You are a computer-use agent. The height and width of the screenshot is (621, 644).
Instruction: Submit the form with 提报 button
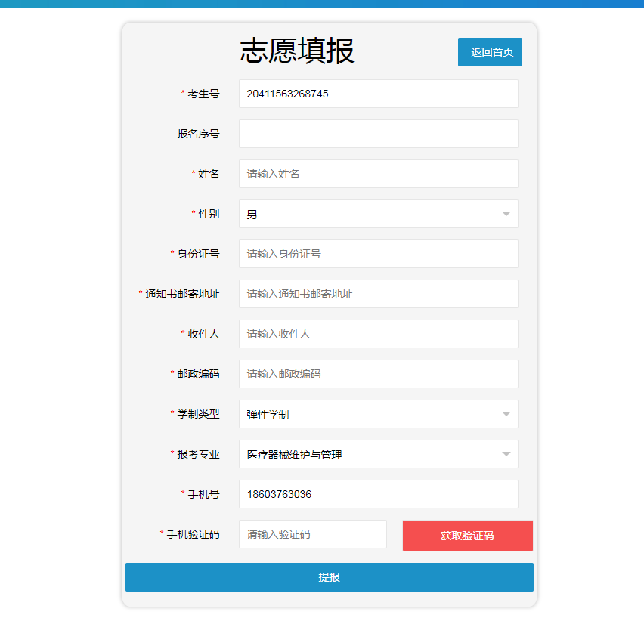[330, 577]
